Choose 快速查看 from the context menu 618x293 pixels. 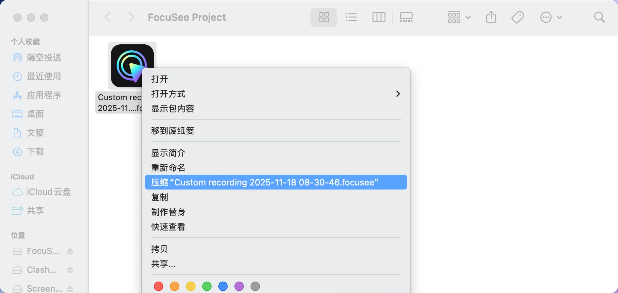tap(276, 227)
